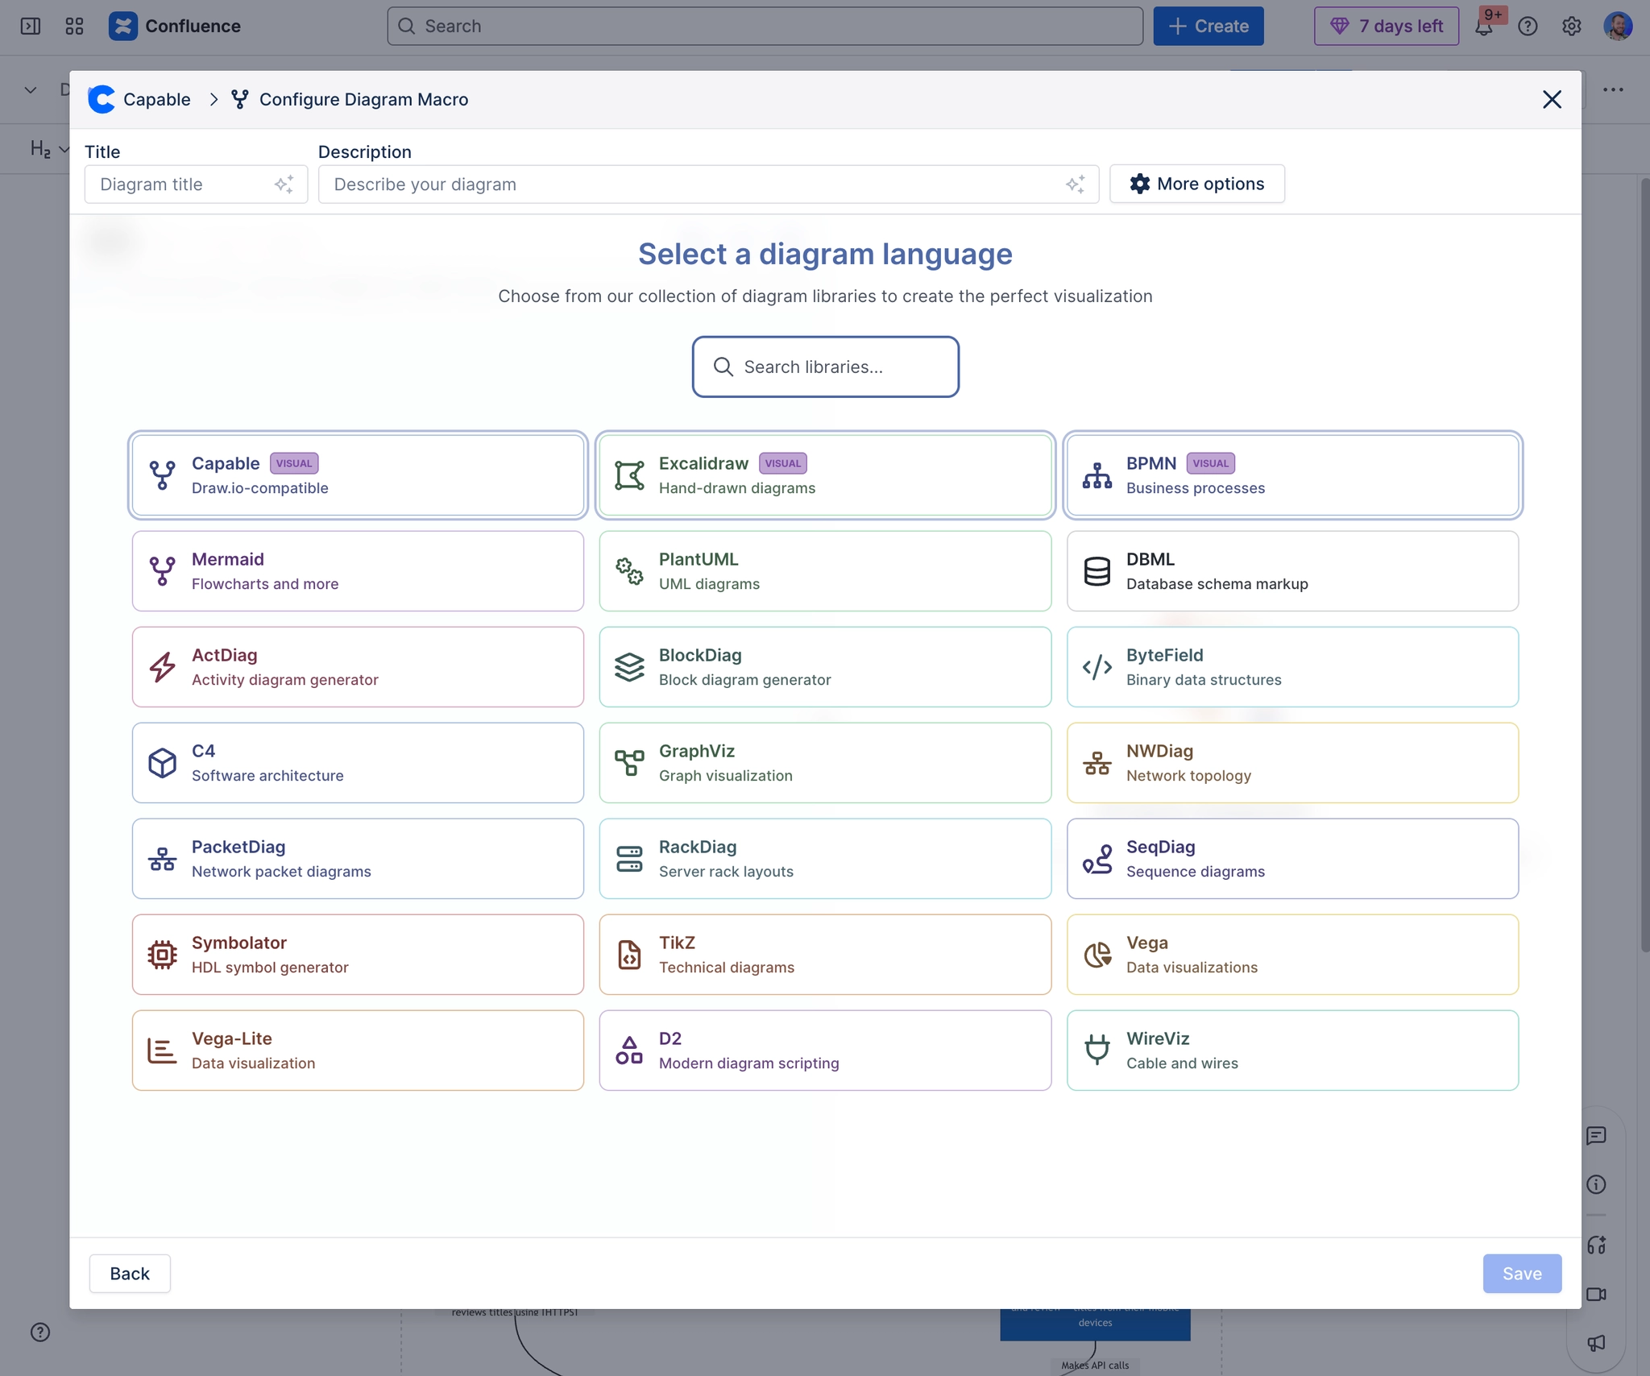Click the AI sparkle icon in Title field
This screenshot has width=1650, height=1376.
click(x=284, y=184)
